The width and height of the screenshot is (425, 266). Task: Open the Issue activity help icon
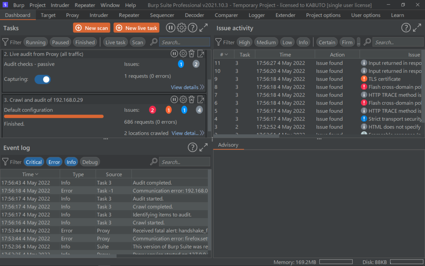pos(406,28)
